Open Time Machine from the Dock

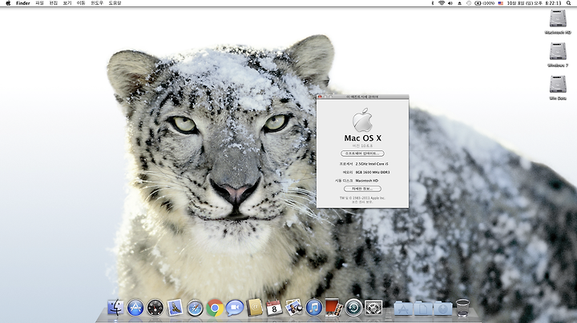coord(353,308)
